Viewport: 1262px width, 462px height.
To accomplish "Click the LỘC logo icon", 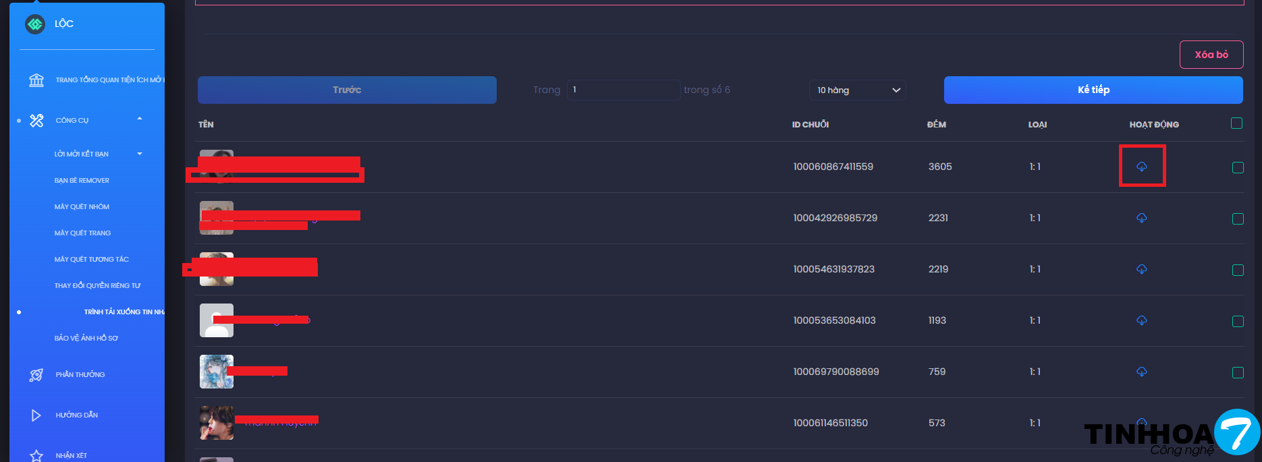I will [x=35, y=24].
